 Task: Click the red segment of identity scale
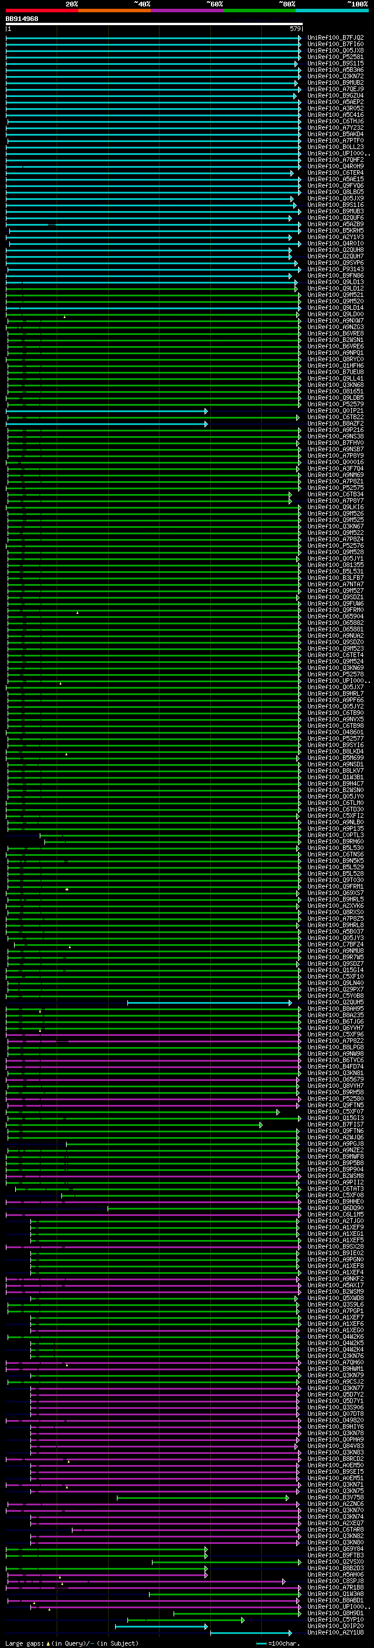click(x=41, y=11)
